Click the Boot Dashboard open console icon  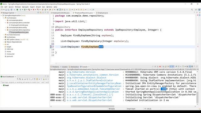tap(27, 79)
